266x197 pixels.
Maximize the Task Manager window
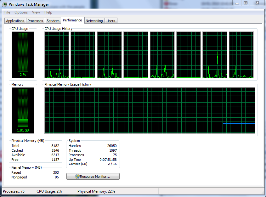(245, 3)
